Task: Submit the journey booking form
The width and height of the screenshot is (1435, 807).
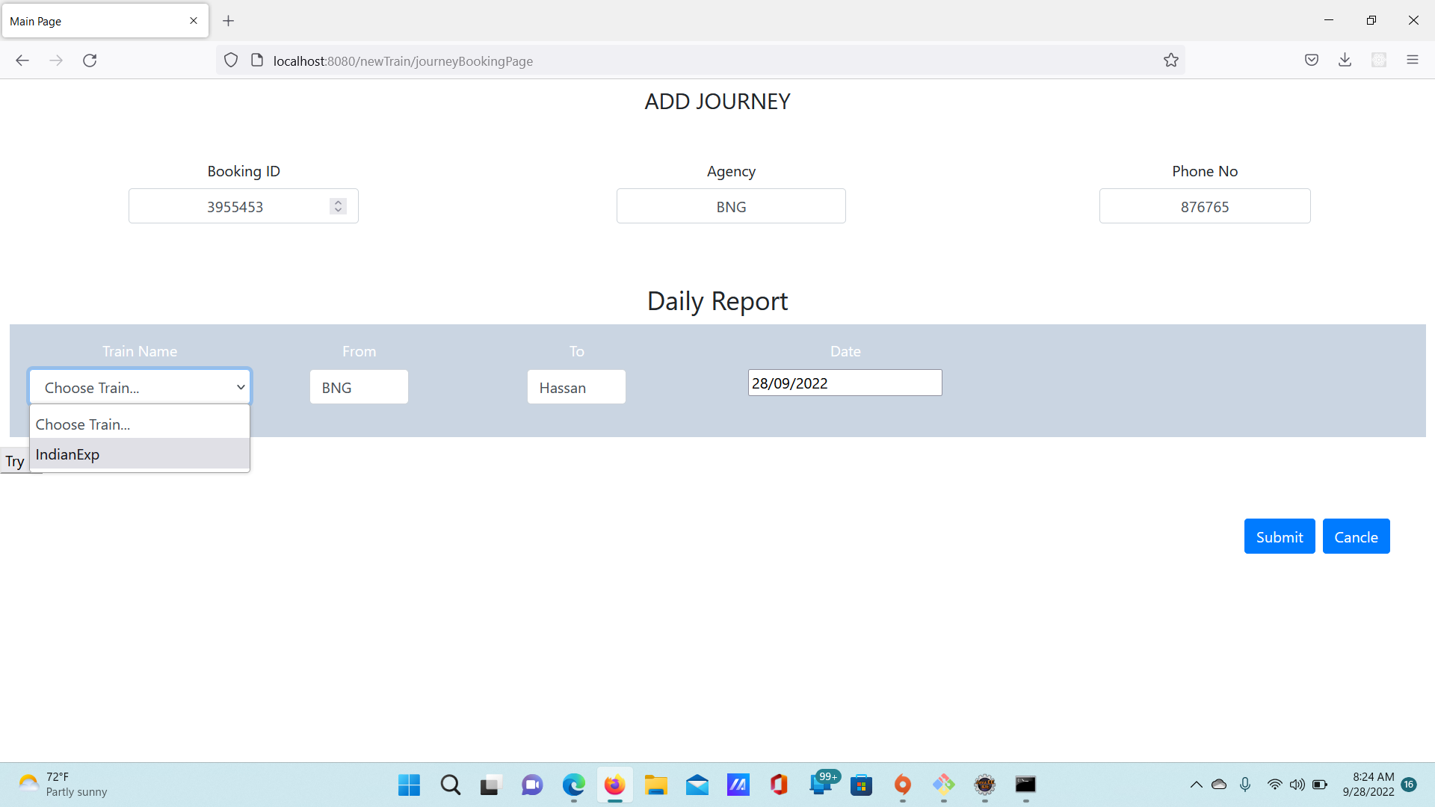Action: [1279, 536]
